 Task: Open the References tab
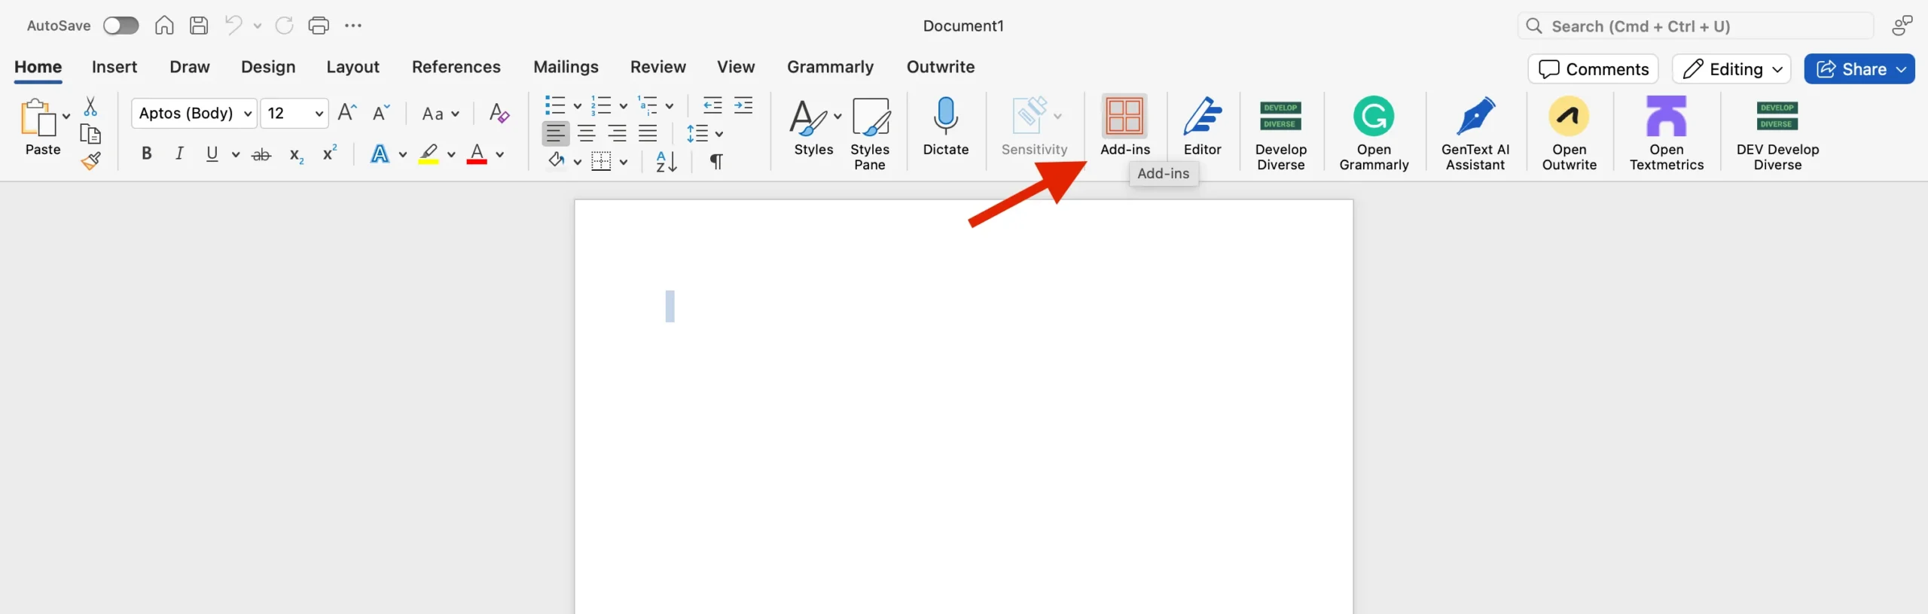(456, 67)
